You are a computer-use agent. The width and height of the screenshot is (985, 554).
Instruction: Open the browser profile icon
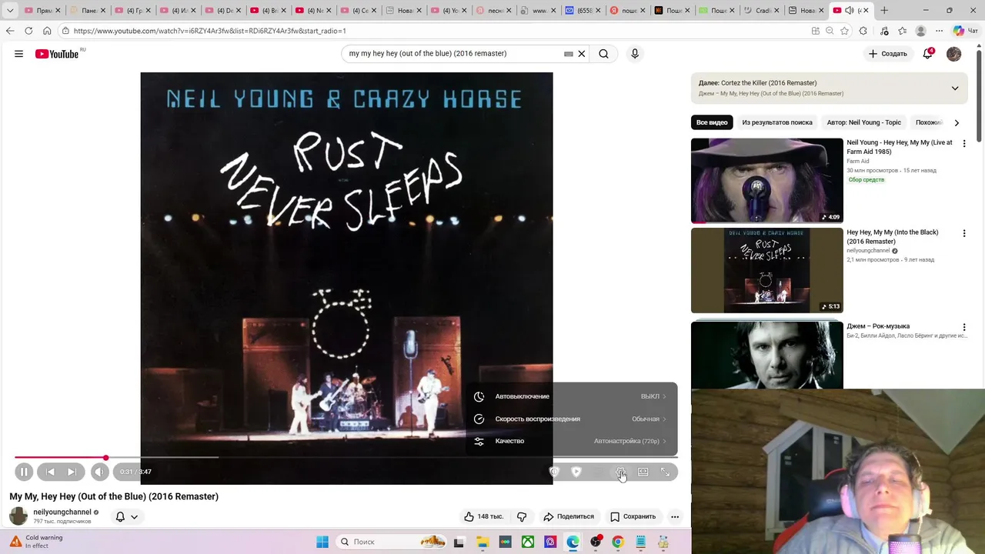(920, 31)
